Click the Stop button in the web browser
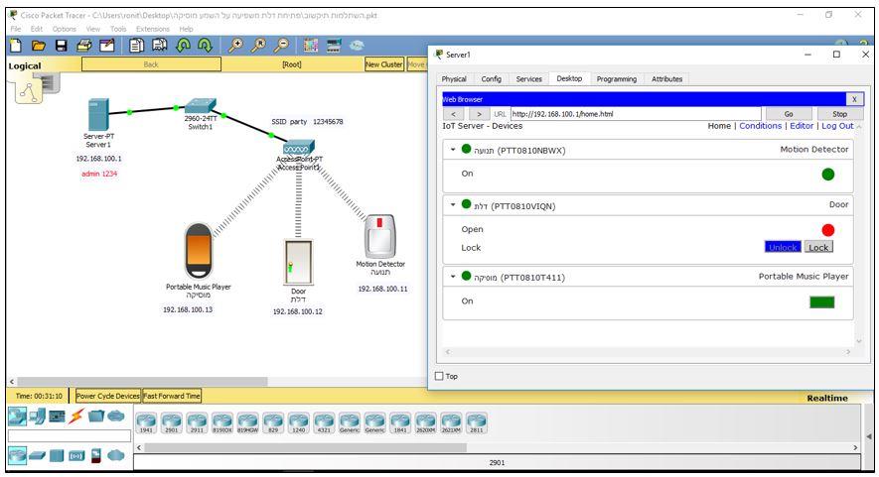The image size is (879, 477). 839,114
